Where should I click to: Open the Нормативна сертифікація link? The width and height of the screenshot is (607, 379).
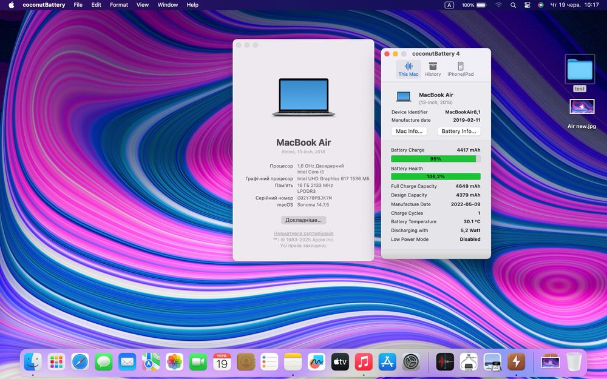tap(303, 233)
